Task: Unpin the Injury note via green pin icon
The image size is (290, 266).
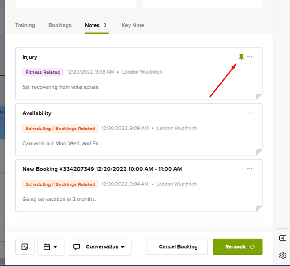Action: [241, 57]
